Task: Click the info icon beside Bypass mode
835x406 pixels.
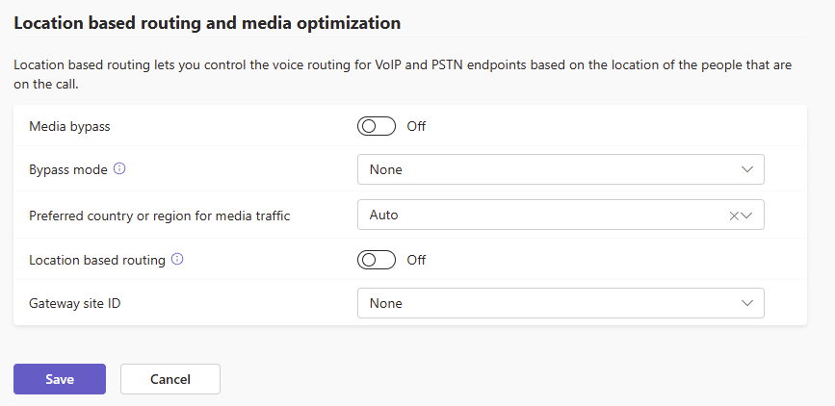Action: tap(119, 168)
